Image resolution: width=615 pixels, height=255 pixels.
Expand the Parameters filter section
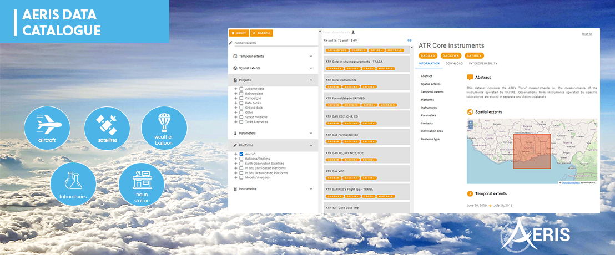click(x=311, y=133)
